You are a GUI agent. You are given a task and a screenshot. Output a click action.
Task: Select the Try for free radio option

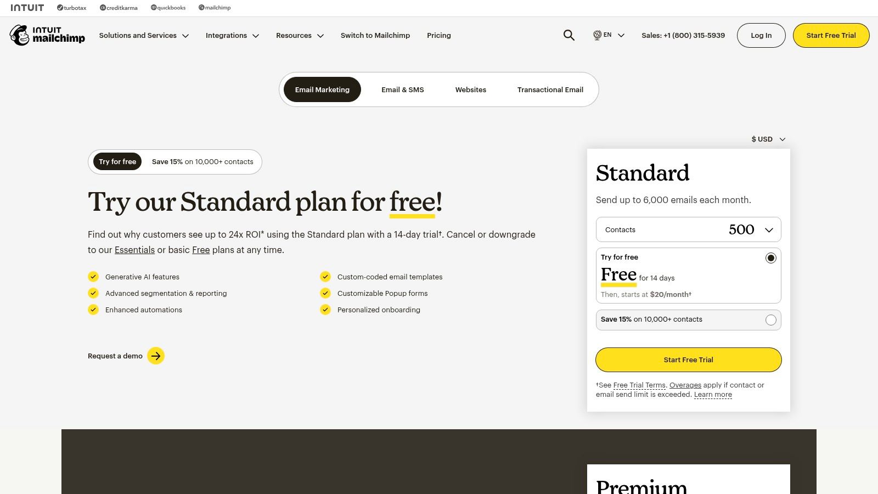(x=770, y=258)
